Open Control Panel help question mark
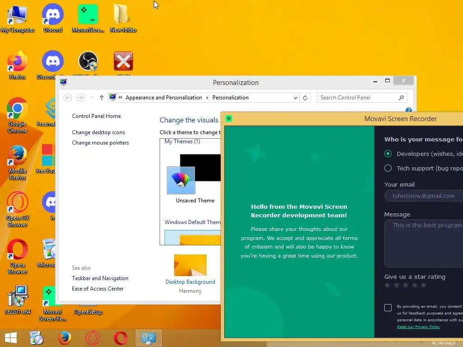The image size is (463, 347). click(409, 110)
